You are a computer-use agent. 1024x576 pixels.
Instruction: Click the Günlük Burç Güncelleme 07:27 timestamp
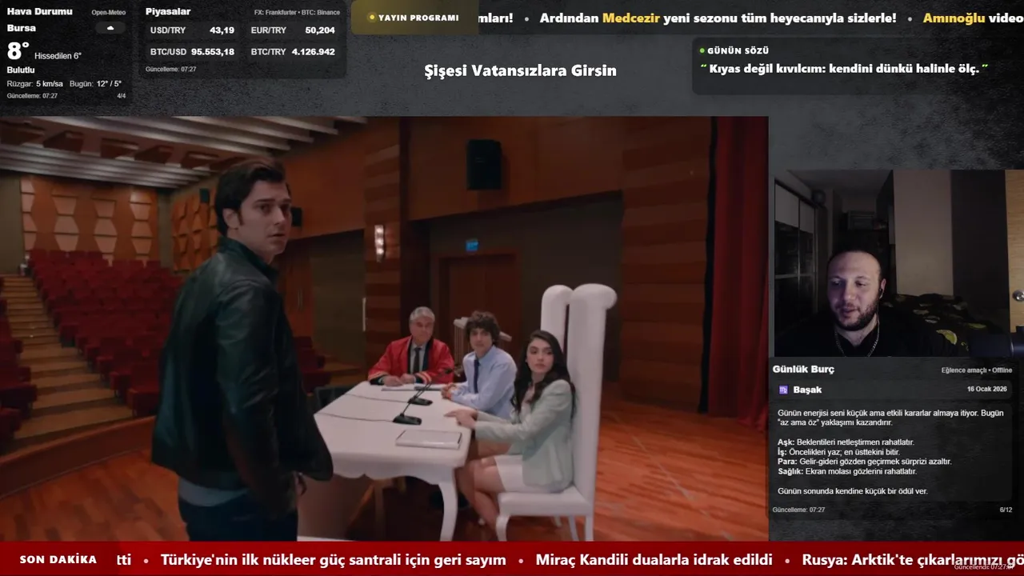[x=798, y=510]
